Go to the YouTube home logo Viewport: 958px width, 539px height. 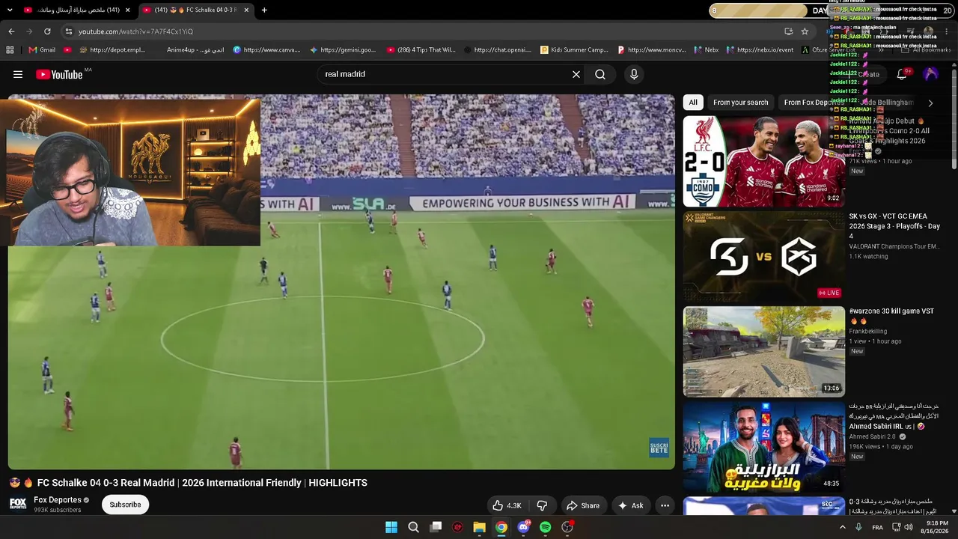pyautogui.click(x=59, y=74)
